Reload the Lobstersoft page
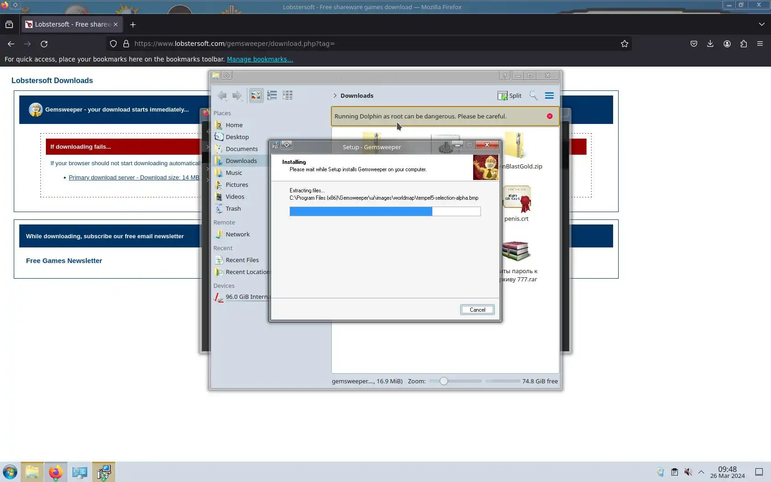The height and width of the screenshot is (482, 771). 44,44
